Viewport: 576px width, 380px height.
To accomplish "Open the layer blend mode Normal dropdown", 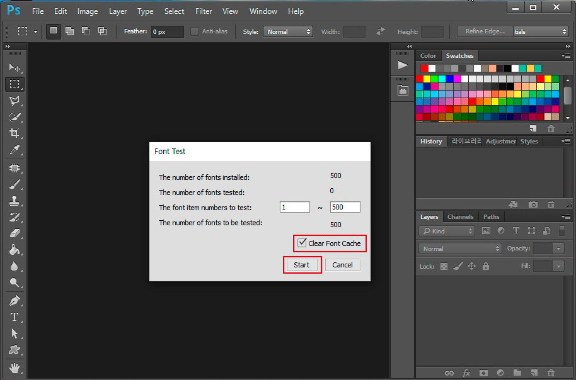I will tap(460, 249).
